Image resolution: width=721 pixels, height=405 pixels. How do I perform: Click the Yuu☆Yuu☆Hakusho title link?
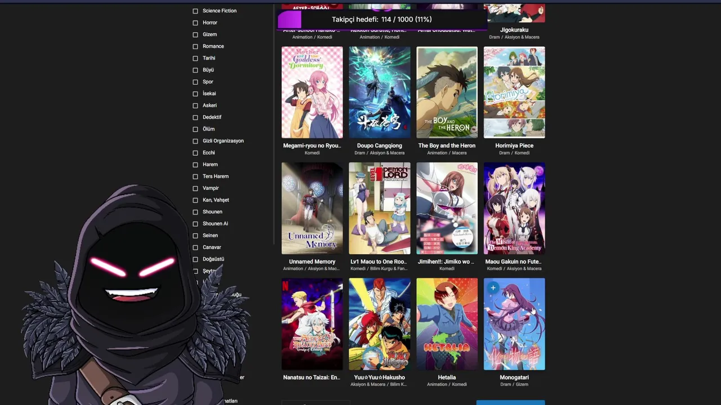(x=380, y=377)
